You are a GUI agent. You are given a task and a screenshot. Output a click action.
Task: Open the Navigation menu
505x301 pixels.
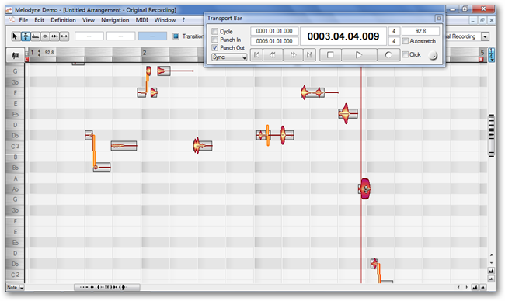115,20
